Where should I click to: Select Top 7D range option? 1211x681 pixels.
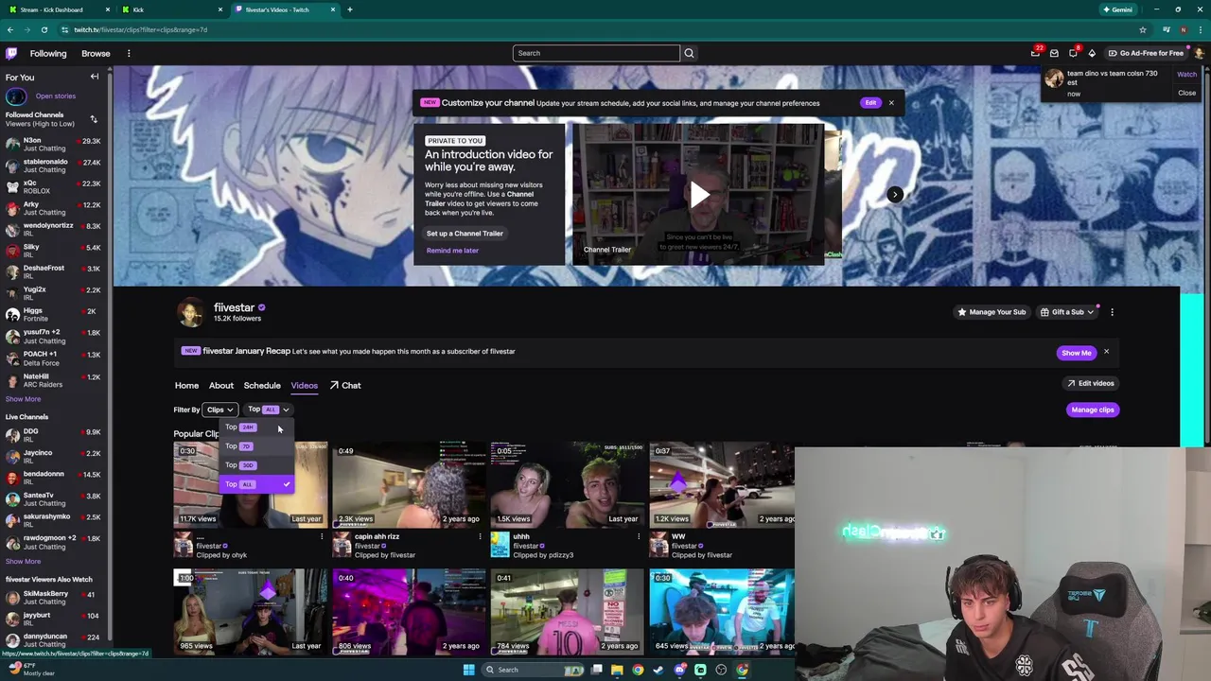click(x=256, y=445)
